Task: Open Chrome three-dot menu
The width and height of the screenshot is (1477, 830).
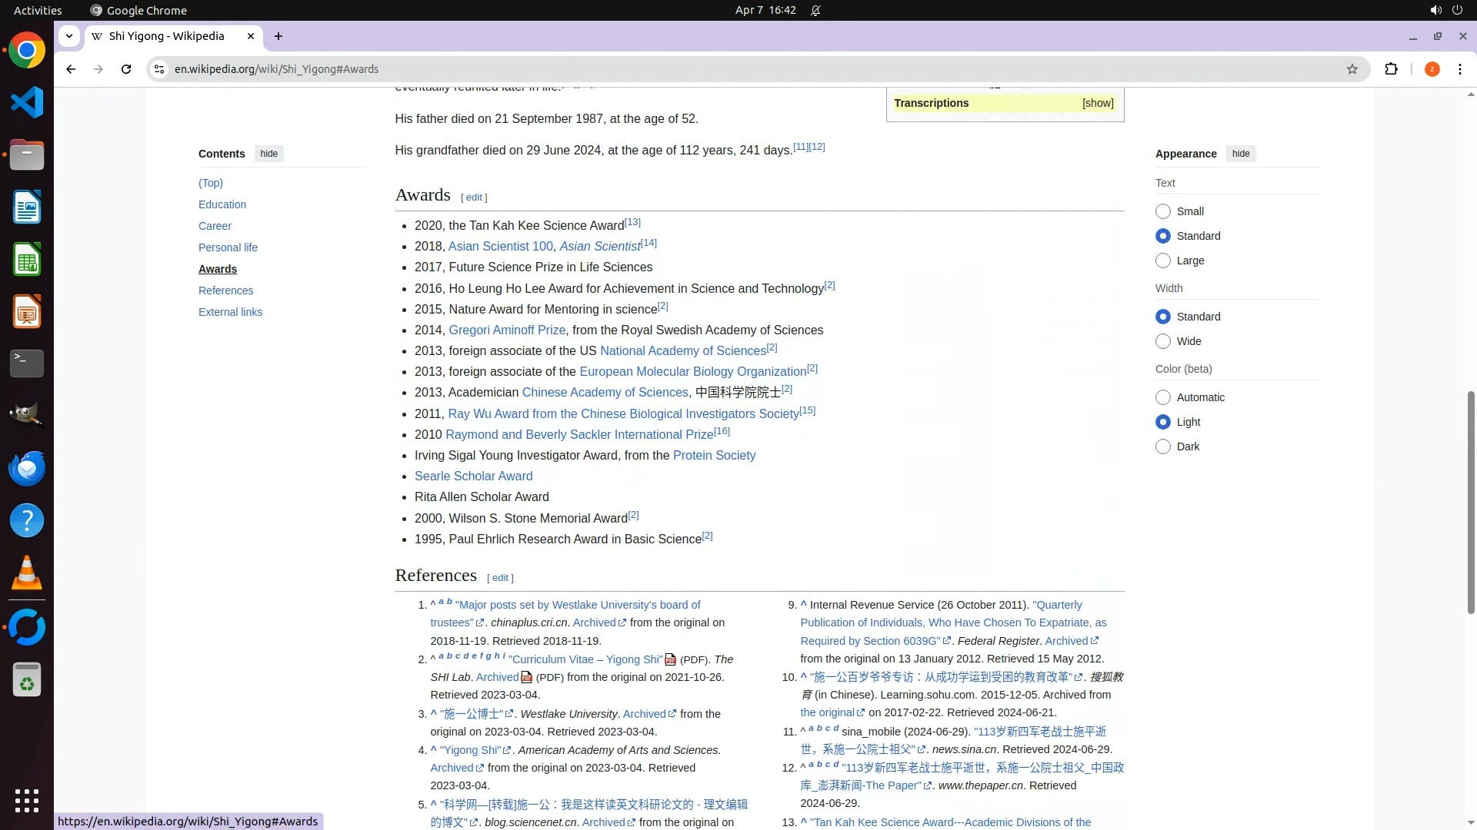Action: 1459,69
